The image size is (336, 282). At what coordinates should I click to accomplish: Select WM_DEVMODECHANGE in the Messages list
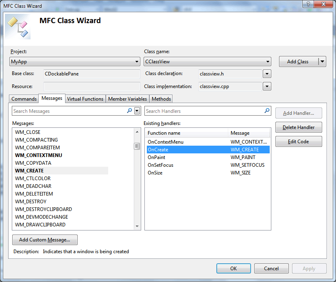(x=41, y=217)
